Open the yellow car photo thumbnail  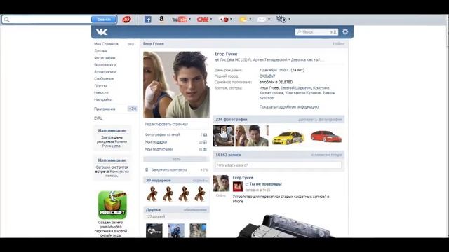tap(288, 138)
